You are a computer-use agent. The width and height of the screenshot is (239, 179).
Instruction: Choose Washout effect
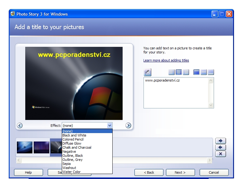(87, 168)
